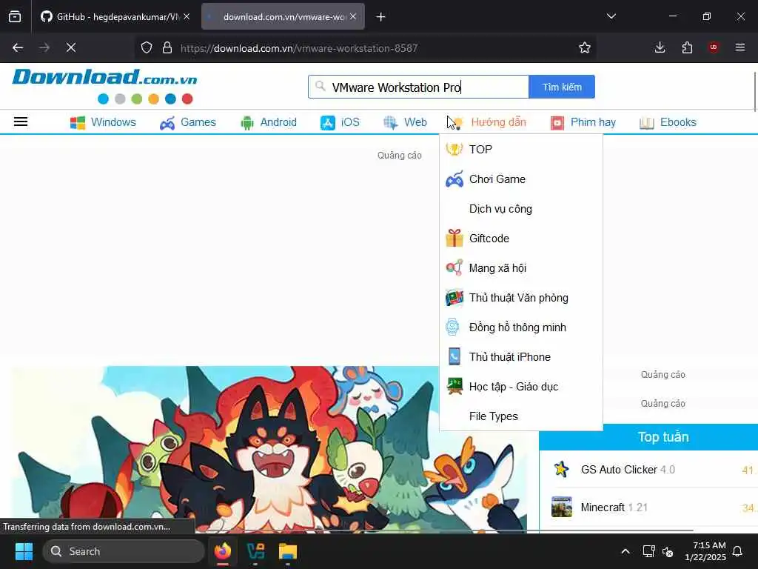Image resolution: width=758 pixels, height=569 pixels.
Task: Select TOP in the dropdown
Action: point(521,149)
